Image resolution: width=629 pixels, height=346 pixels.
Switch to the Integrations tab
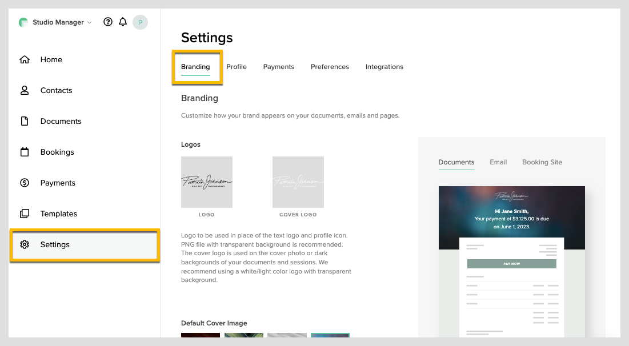[384, 67]
